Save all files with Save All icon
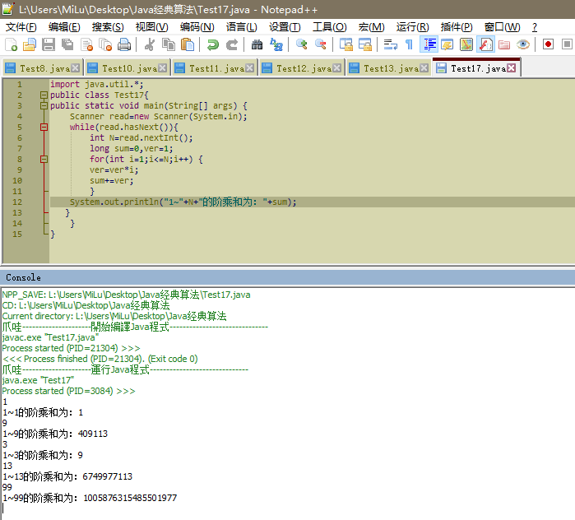575x520 pixels. click(67, 44)
